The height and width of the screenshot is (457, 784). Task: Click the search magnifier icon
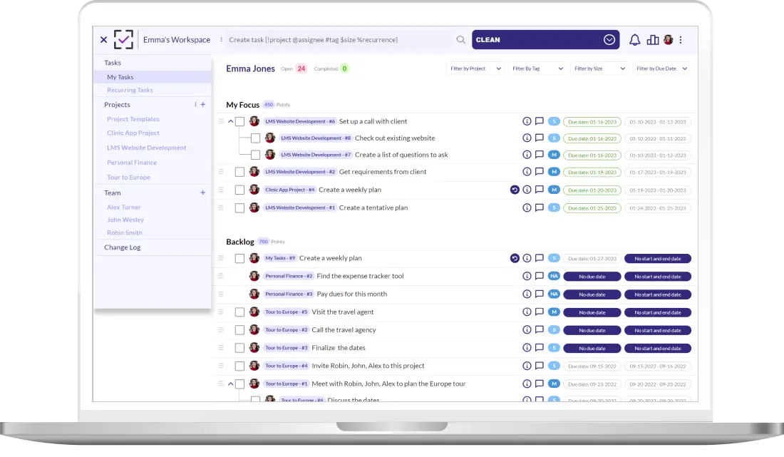[x=461, y=39]
